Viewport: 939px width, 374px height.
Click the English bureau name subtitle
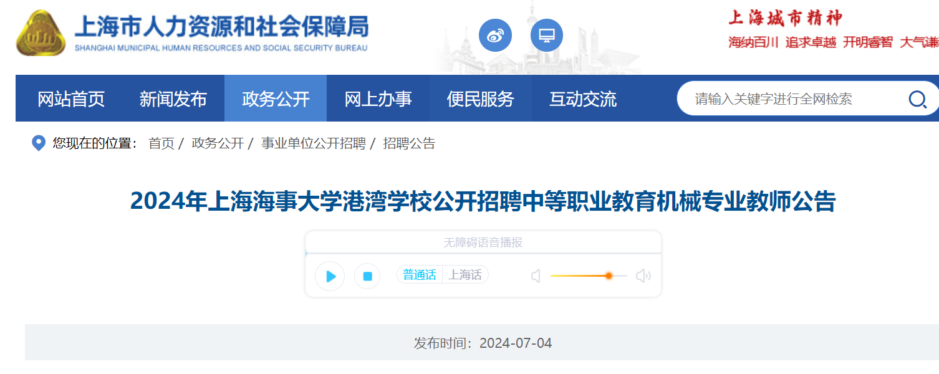(221, 48)
